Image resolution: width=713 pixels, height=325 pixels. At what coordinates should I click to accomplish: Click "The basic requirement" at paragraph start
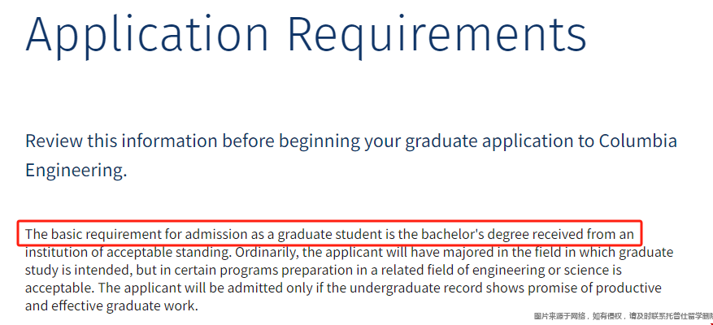pyautogui.click(x=76, y=235)
